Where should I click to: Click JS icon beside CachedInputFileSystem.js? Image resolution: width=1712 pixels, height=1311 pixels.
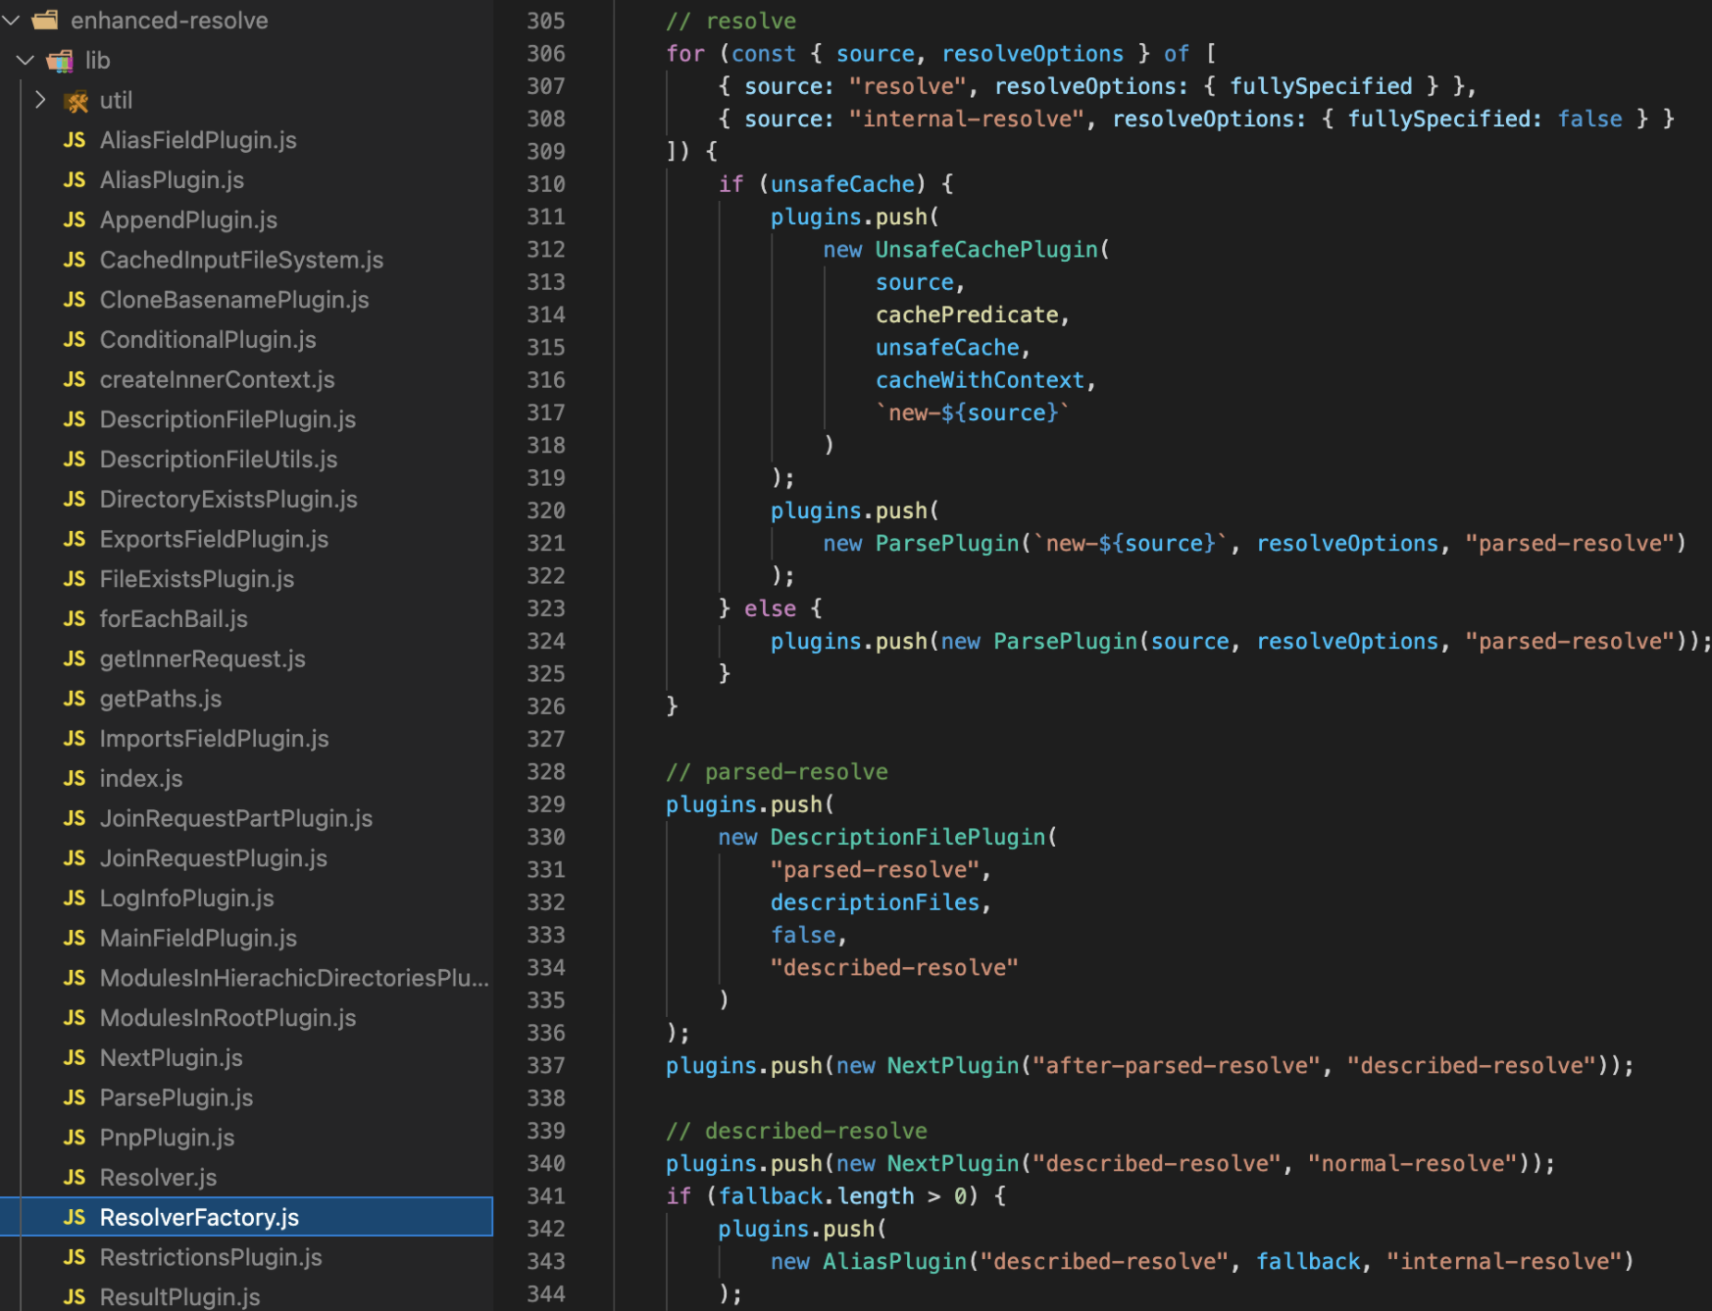(x=75, y=260)
